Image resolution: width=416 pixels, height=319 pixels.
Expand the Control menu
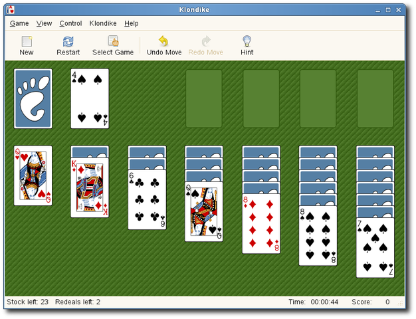(x=70, y=23)
